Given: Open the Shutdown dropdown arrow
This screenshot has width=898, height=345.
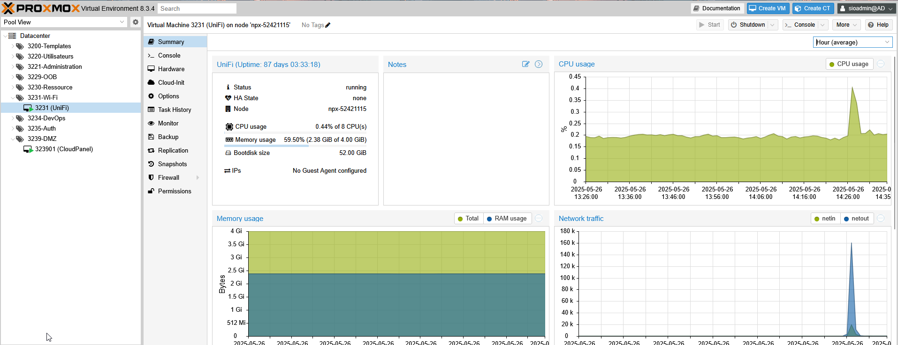Looking at the screenshot, I should [772, 25].
